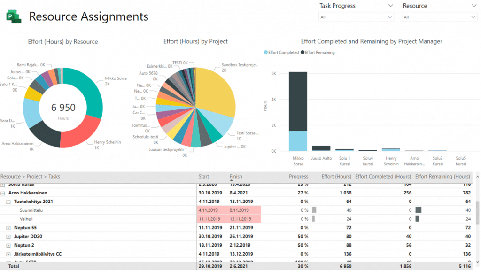This screenshot has width=481, height=272.
Task: Select Mikko Sorsa teal segment in donut chart
Action: click(x=89, y=90)
